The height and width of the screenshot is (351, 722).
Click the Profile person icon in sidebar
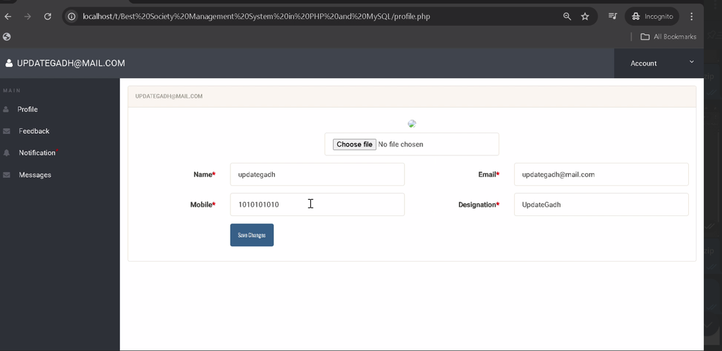coord(6,109)
